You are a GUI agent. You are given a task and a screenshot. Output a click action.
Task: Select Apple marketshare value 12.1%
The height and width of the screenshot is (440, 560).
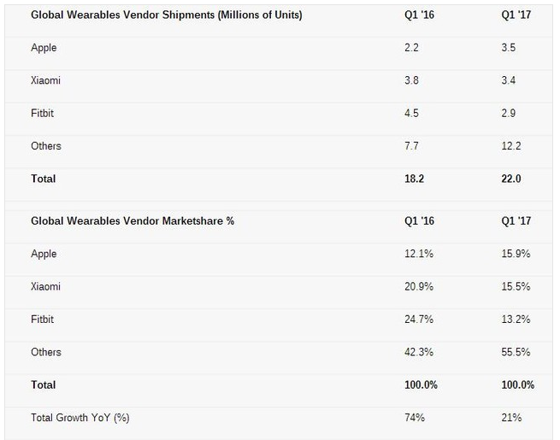coord(419,254)
